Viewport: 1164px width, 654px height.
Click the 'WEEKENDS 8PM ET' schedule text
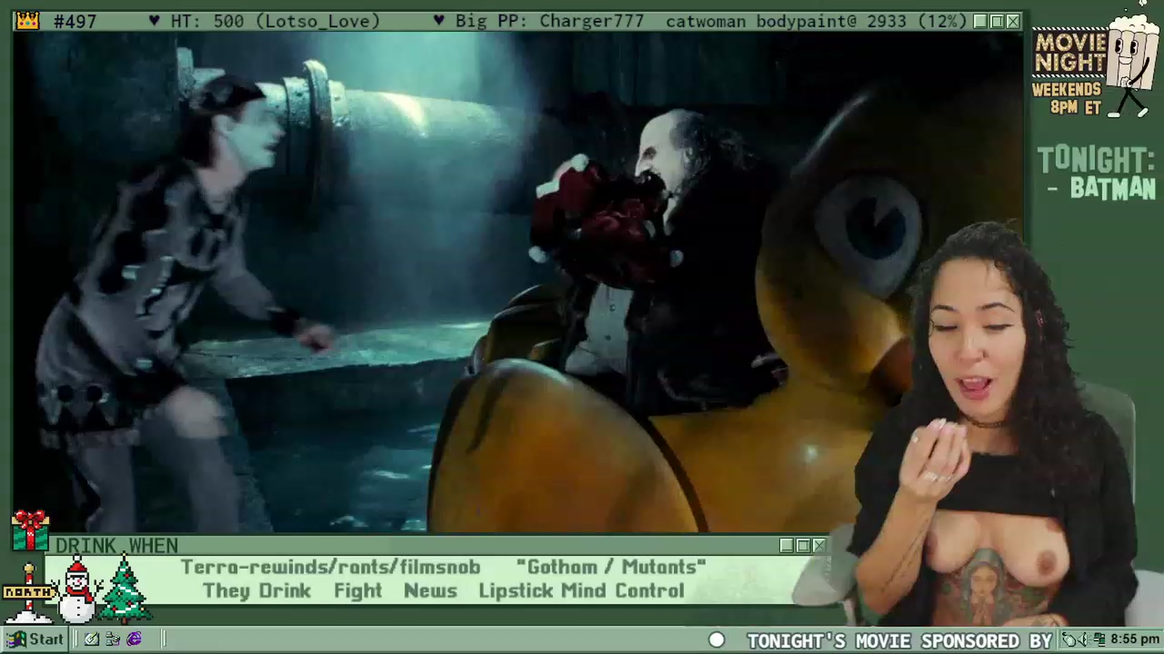(1067, 99)
